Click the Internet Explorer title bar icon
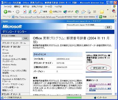Image resolution: width=118 pixels, height=100 pixels. tap(2, 3)
